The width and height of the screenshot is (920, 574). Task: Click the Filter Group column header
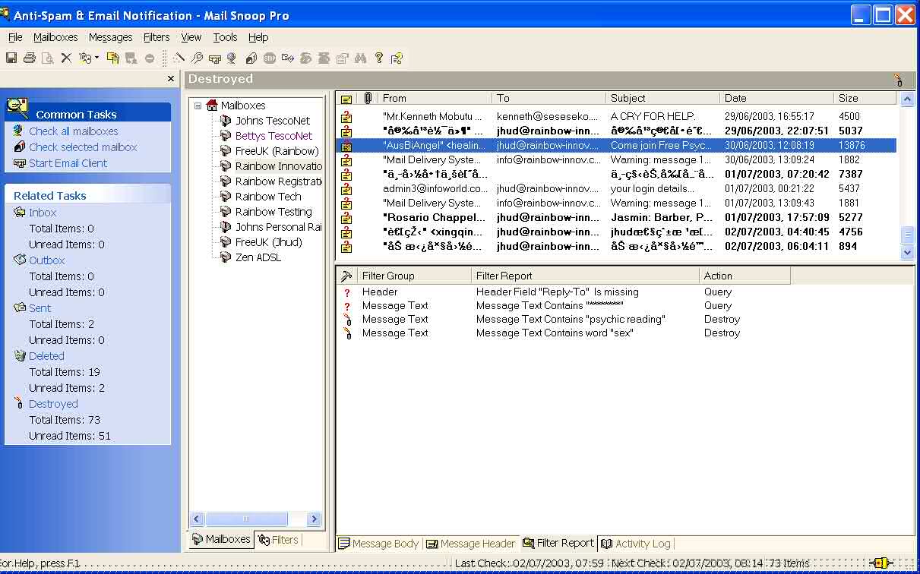pyautogui.click(x=414, y=276)
